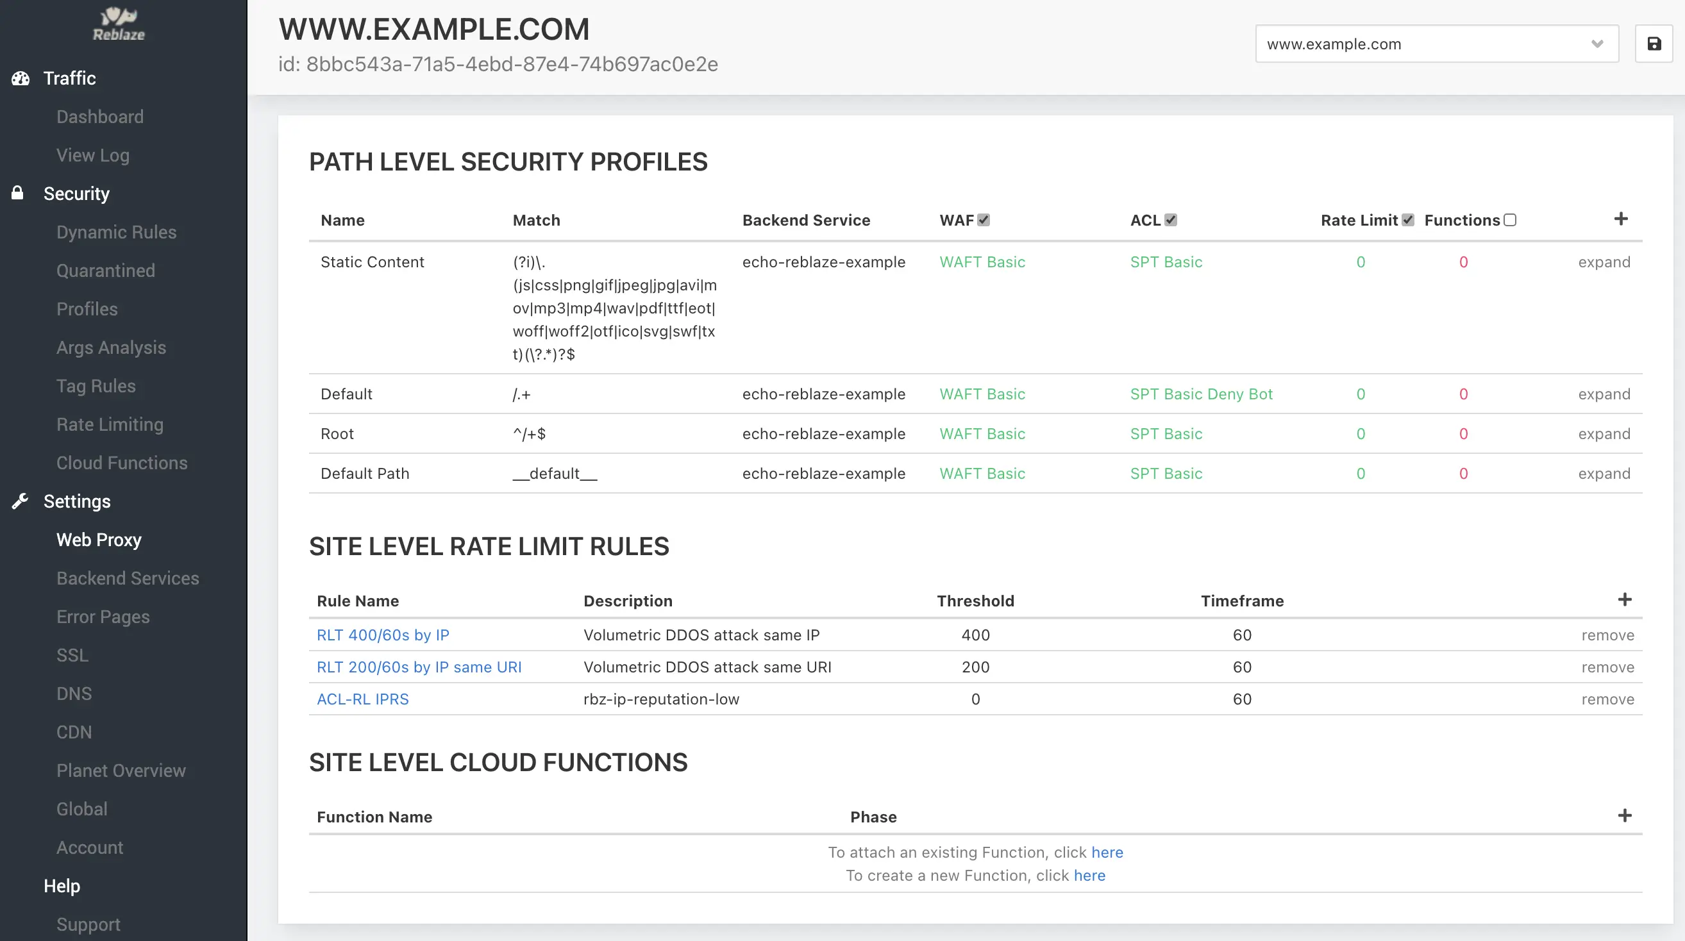Click here to create a new Function
This screenshot has height=941, width=1685.
pos(1089,876)
